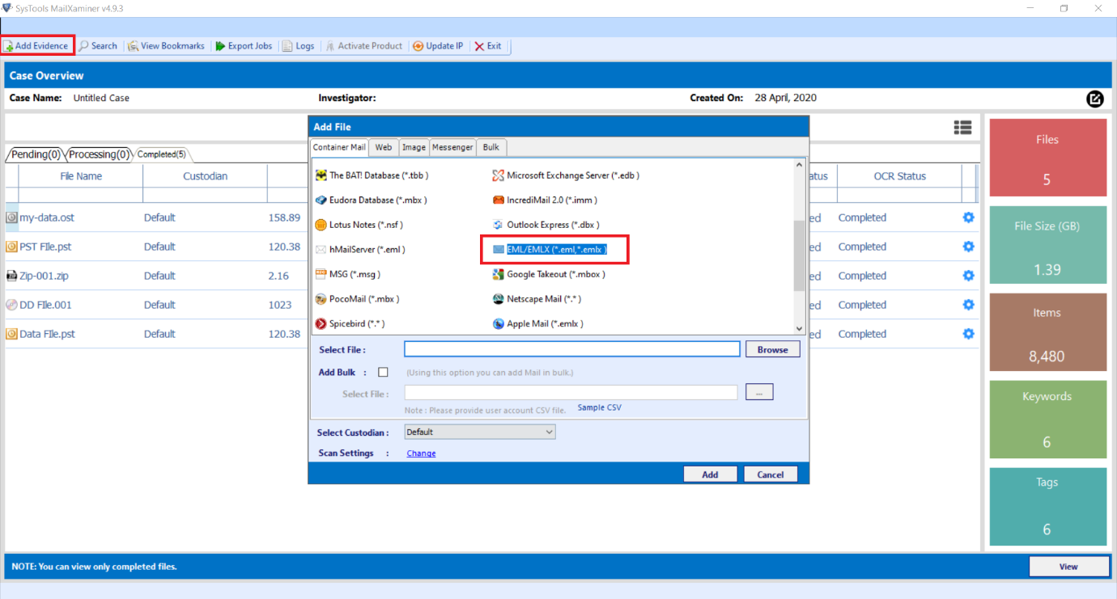Click Add Evidence in the toolbar
The width and height of the screenshot is (1117, 599).
[37, 46]
